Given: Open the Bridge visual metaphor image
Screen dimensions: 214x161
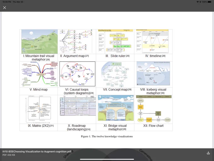Looking at the screenshot, I should [116, 108].
